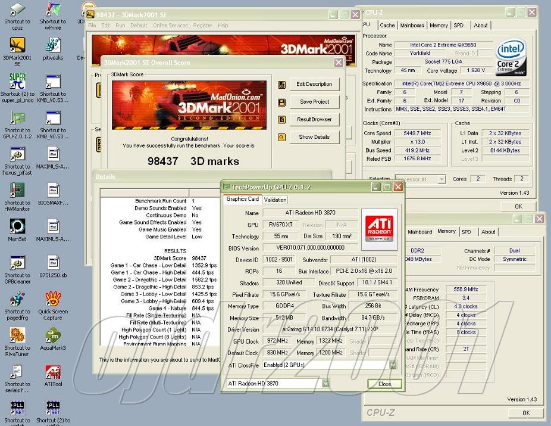Screen dimensions: 551x426
Task: Click the ResultBrowser button
Action: (314, 119)
